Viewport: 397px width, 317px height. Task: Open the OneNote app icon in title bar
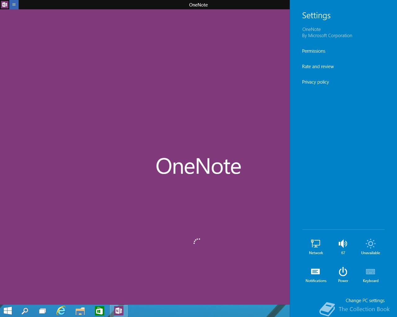click(x=5, y=5)
